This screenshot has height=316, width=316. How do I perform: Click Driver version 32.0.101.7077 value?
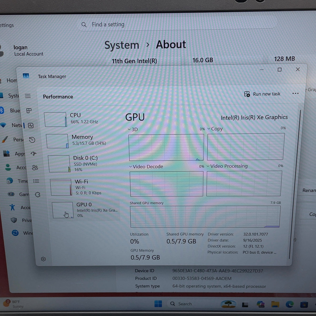255,234
